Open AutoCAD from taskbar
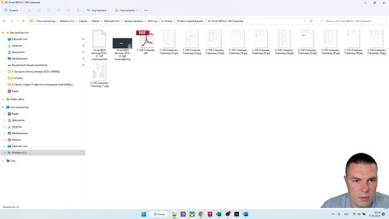 (x=210, y=214)
